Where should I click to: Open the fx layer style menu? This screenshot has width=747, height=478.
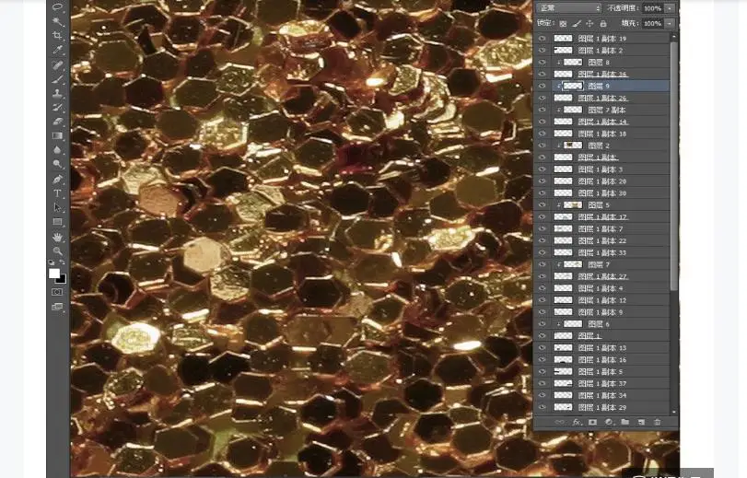(x=577, y=422)
